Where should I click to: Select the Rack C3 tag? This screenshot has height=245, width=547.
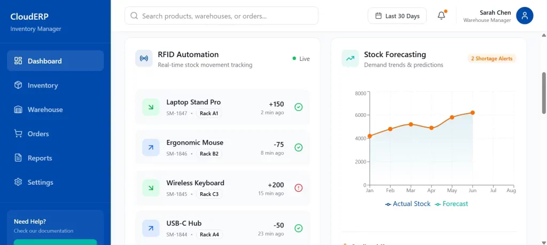pos(209,194)
